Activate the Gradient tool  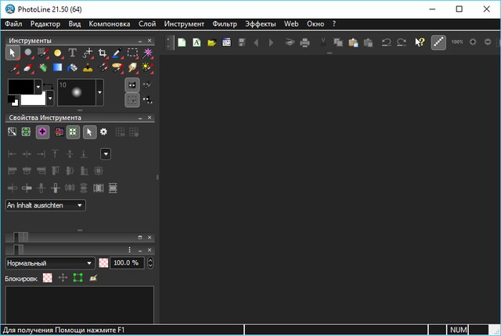click(x=57, y=68)
